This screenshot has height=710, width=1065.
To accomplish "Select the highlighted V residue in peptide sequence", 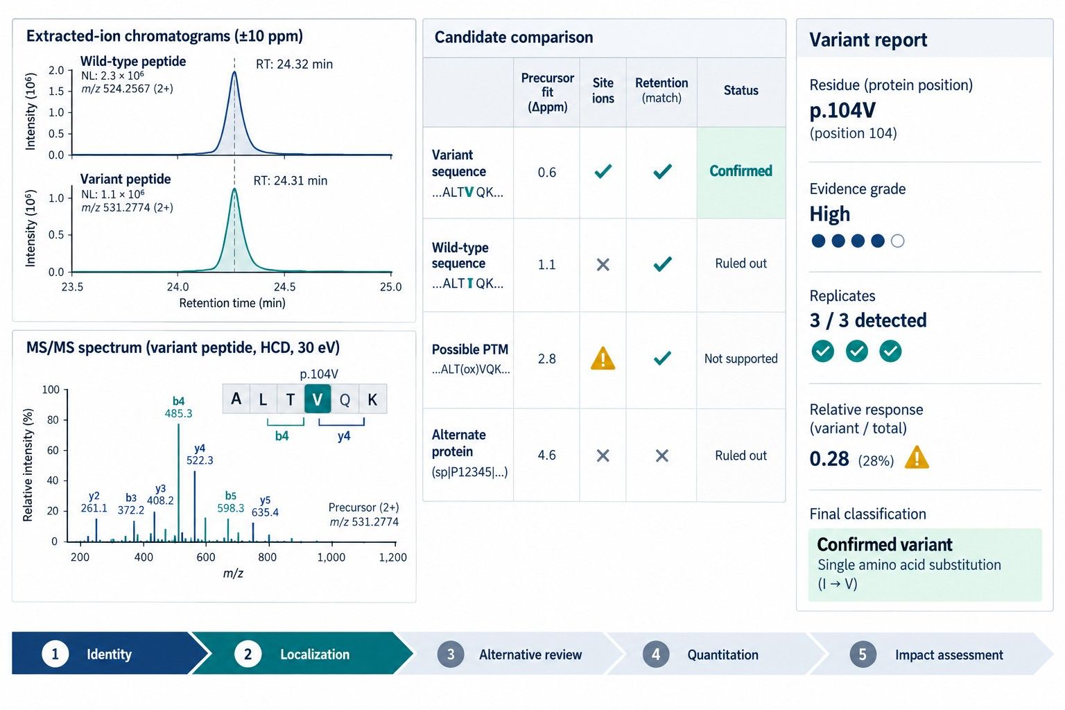I will (x=318, y=399).
